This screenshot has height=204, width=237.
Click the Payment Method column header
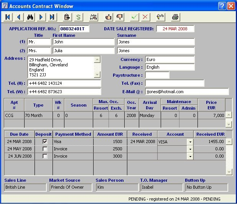[x=73, y=134]
